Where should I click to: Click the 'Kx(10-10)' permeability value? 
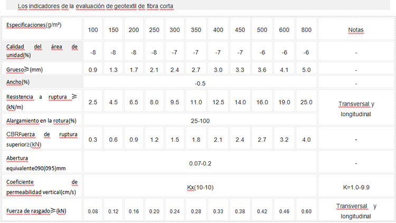click(200, 187)
